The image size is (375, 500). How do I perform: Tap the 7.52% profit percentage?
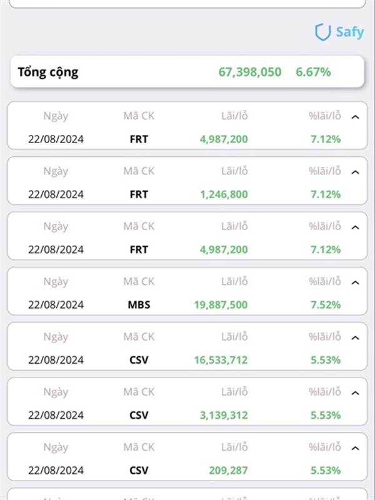(325, 305)
